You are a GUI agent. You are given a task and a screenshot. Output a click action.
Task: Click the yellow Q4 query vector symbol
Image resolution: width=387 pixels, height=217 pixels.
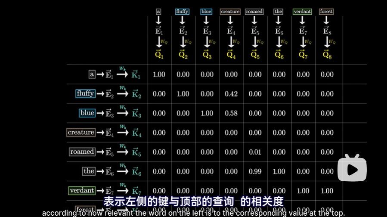[x=231, y=55]
